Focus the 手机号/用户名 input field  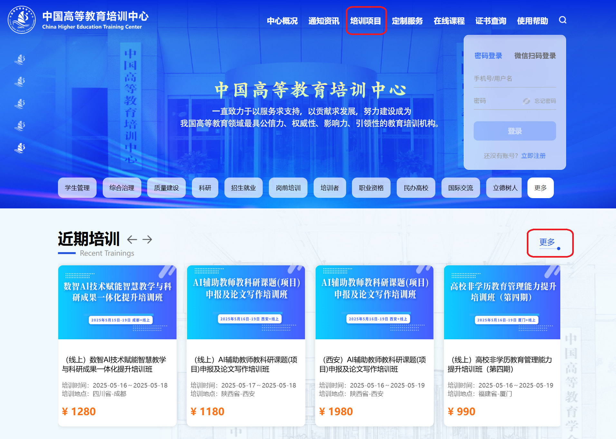tap(515, 78)
